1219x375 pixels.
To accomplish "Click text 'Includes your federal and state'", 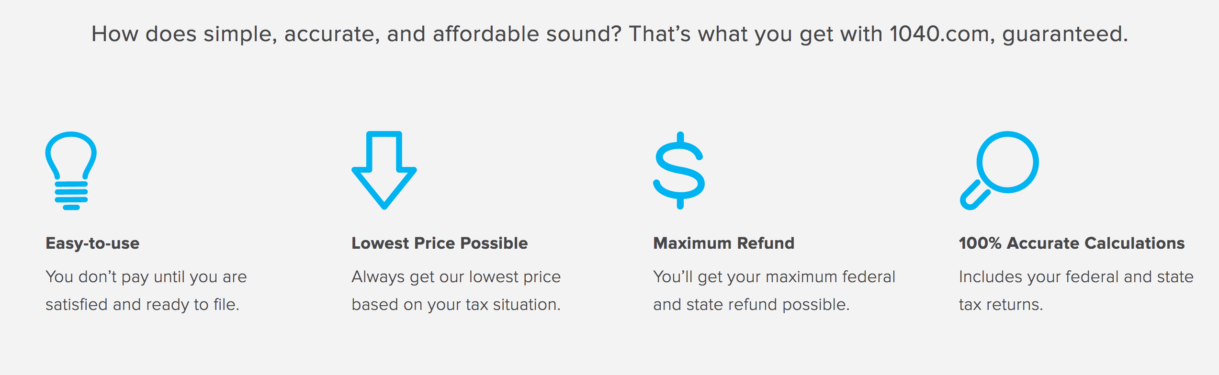I will (x=1076, y=277).
